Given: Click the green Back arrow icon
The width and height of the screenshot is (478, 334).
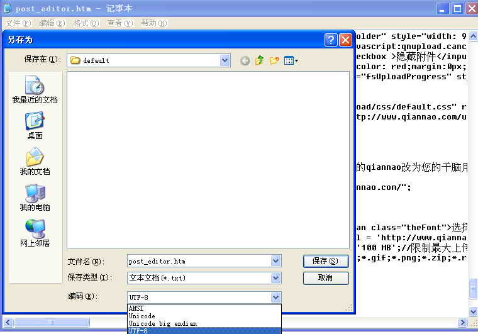Looking at the screenshot, I should click(x=245, y=60).
